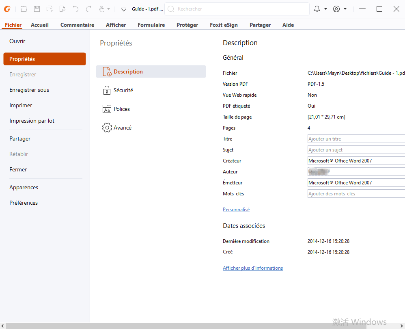Image resolution: width=405 pixels, height=329 pixels.
Task: Click the page size value [21,01 * 29,71 cm]
Action: [326, 117]
